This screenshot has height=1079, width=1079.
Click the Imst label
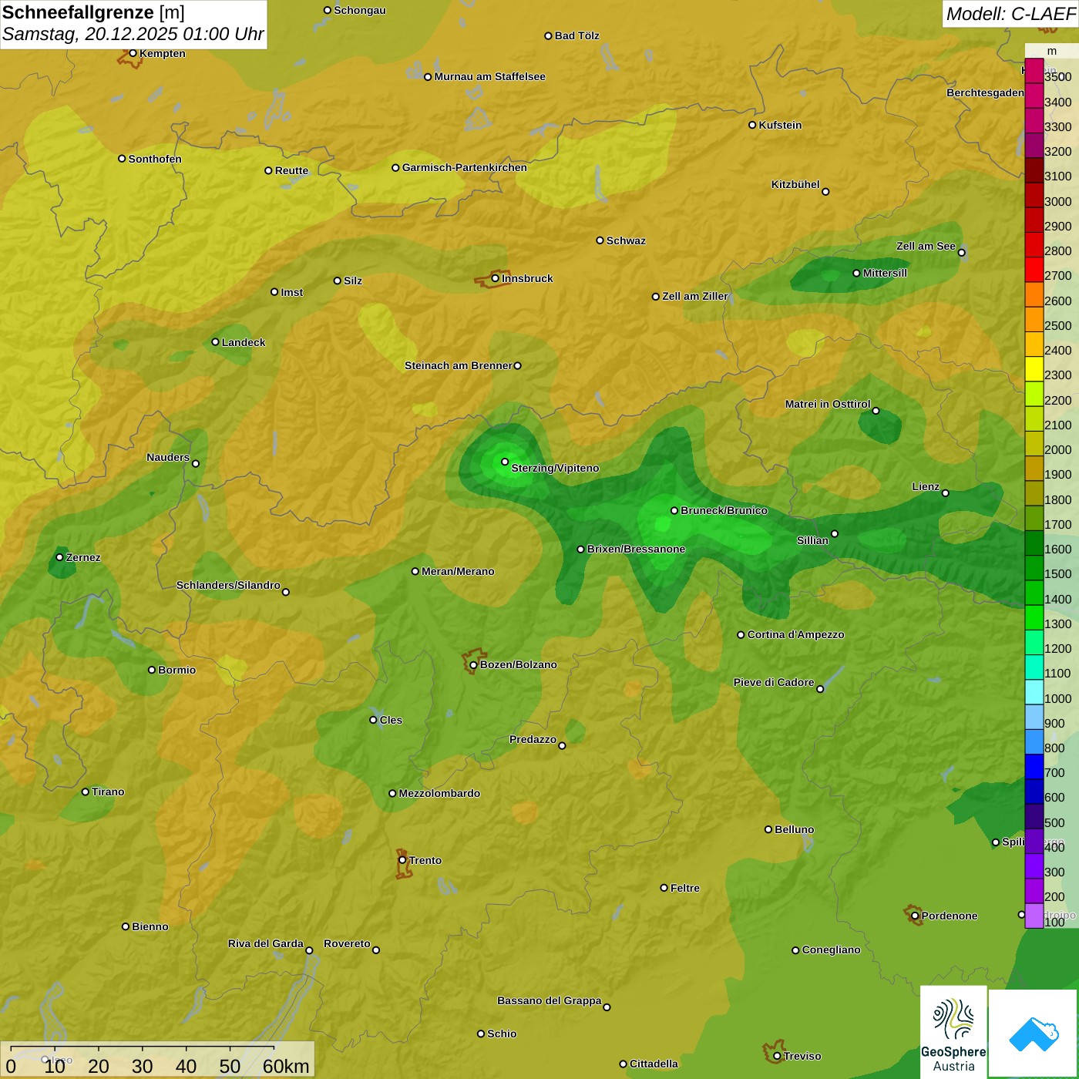(292, 292)
